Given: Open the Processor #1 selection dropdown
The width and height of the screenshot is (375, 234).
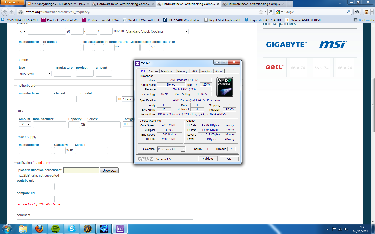Looking at the screenshot, I should (171, 149).
